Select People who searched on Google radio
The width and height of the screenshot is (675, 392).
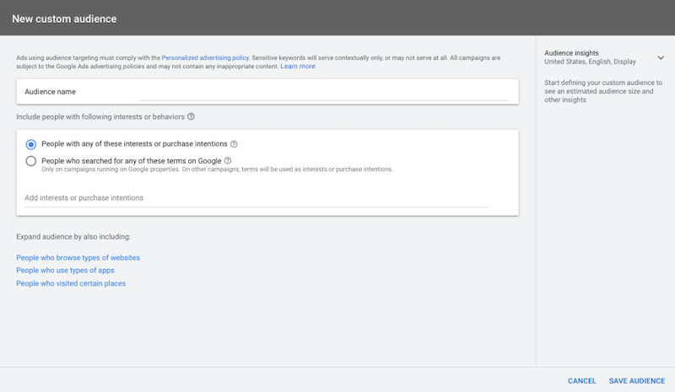[31, 160]
